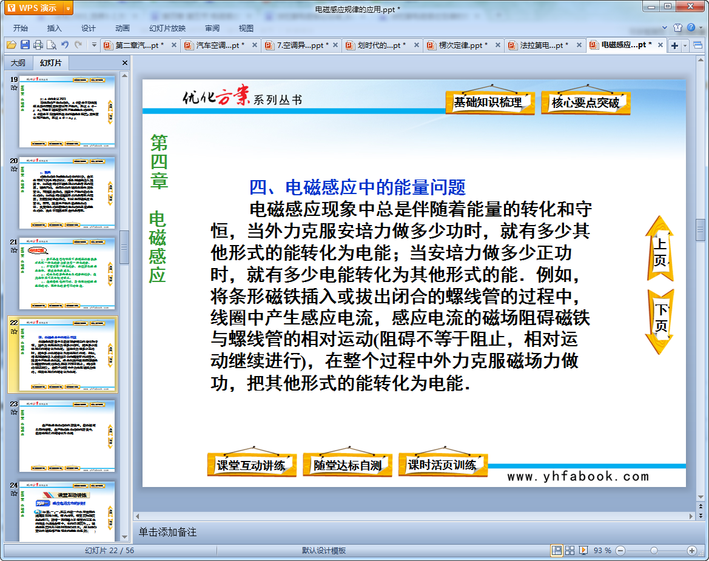Click the zoom slider handle

coord(654,550)
